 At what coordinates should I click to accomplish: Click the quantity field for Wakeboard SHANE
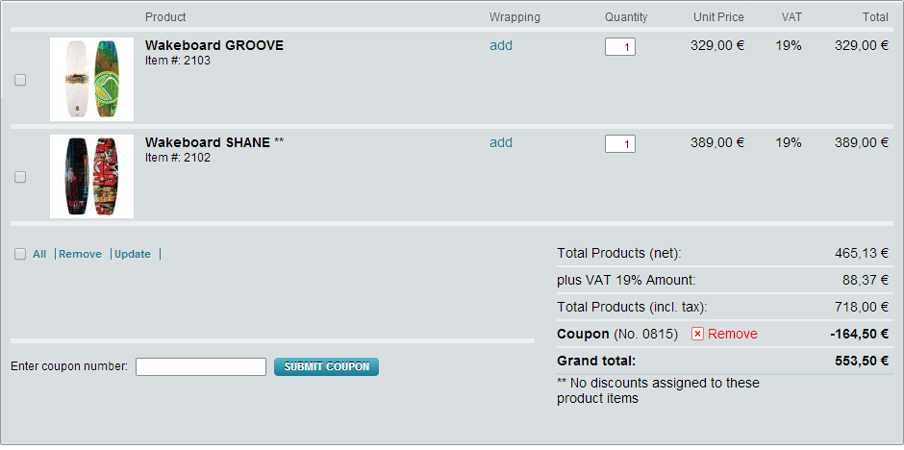coord(619,143)
